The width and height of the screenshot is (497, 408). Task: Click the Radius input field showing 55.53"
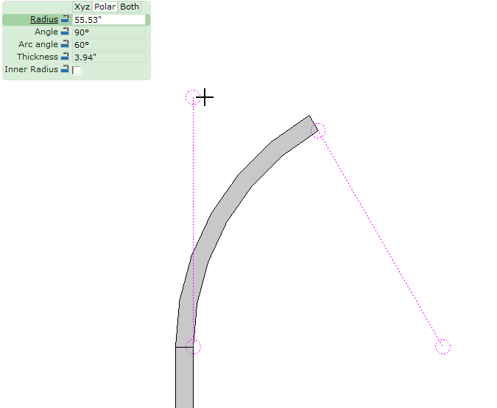[109, 20]
